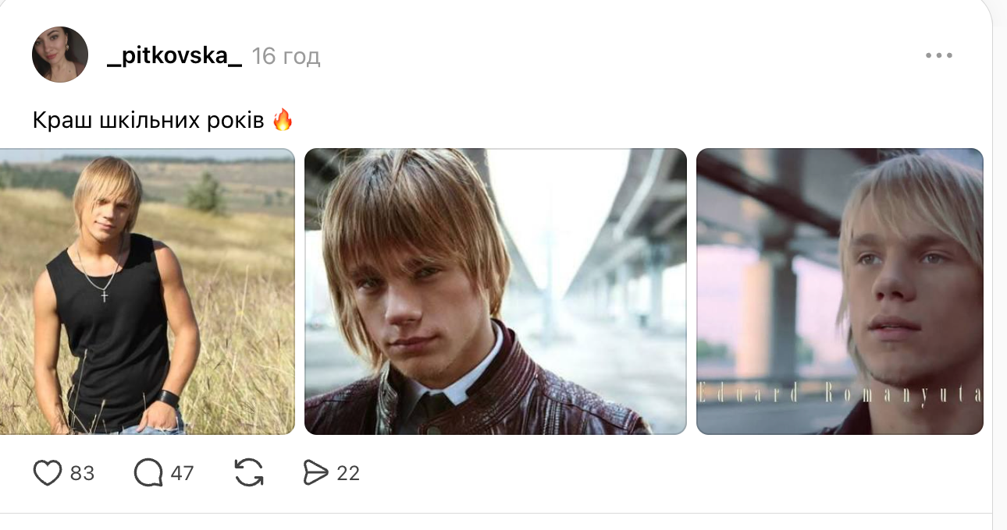Click the like count 83
Screen dimensions: 1007x530
82,473
